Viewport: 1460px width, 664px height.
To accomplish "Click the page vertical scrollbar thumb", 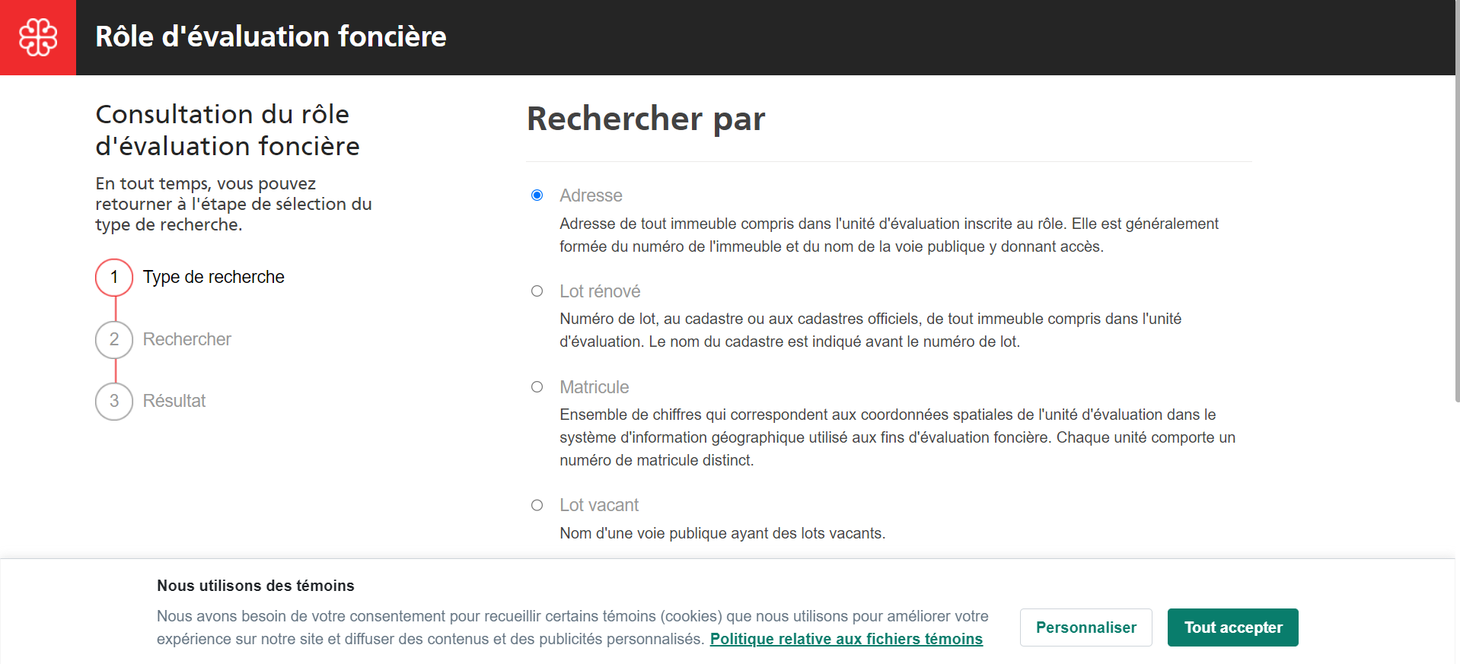I will pyautogui.click(x=1457, y=201).
